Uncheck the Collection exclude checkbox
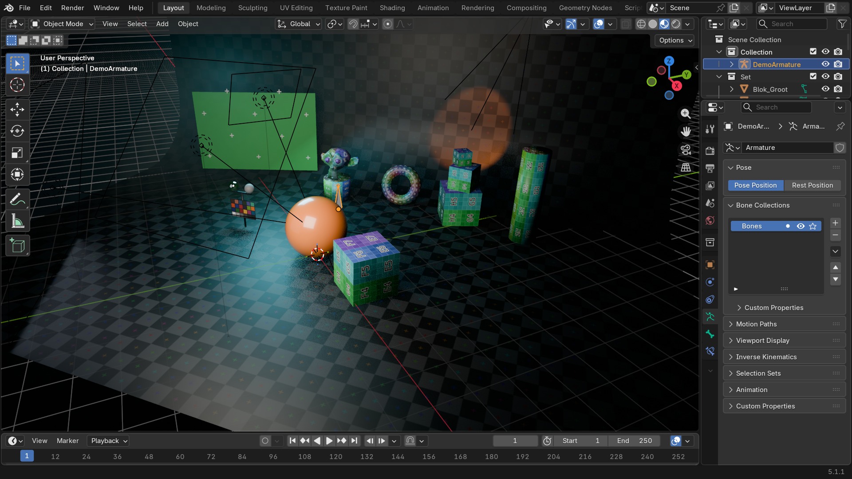The image size is (852, 479). [813, 52]
